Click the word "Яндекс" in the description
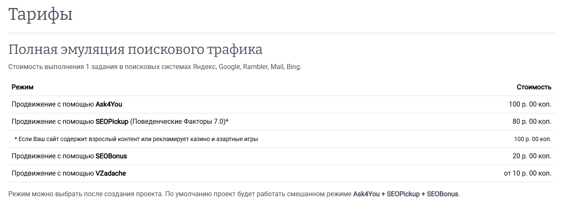The image size is (566, 208). coord(205,67)
